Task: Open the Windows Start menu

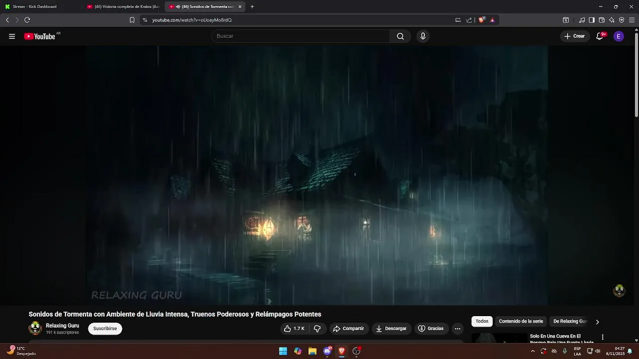Action: [283, 351]
